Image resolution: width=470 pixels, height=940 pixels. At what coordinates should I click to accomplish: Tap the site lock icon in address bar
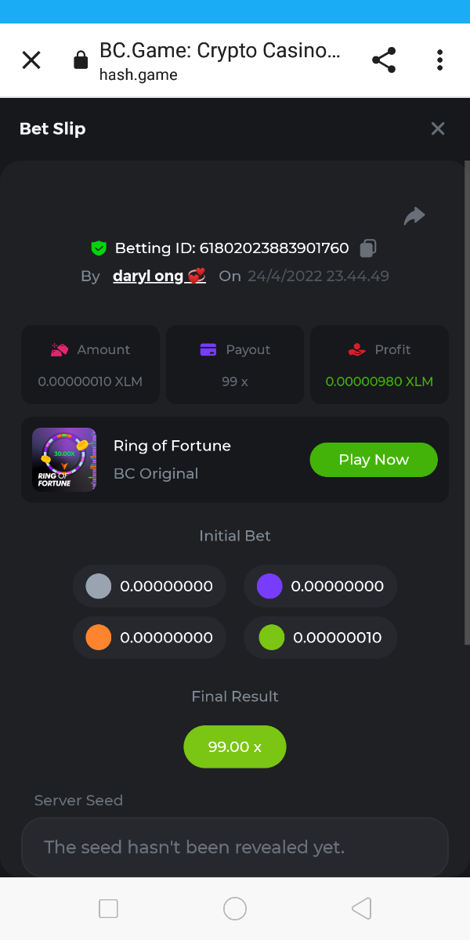[81, 61]
